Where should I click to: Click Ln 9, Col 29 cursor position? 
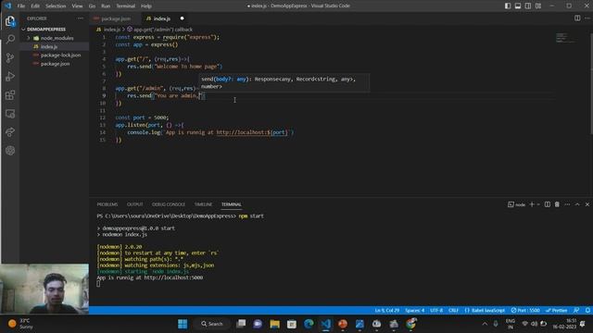coord(387,310)
